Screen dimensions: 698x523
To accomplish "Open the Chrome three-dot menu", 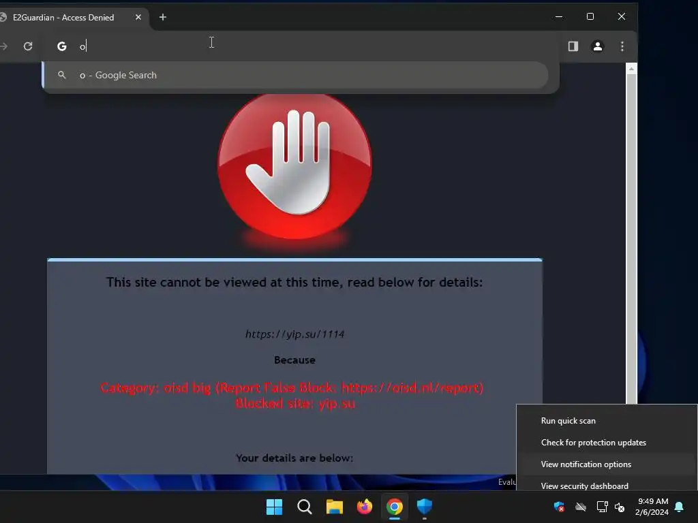I will coord(622,46).
